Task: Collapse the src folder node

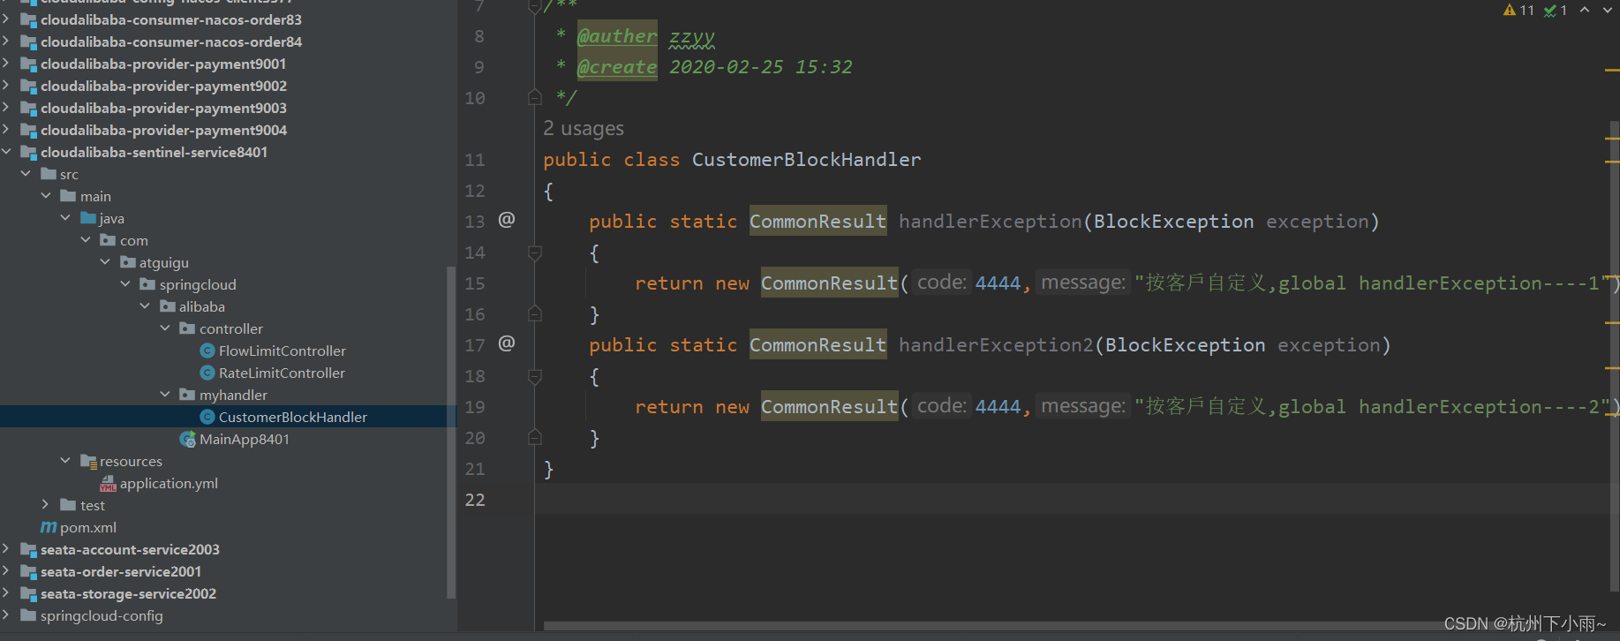Action: (26, 174)
